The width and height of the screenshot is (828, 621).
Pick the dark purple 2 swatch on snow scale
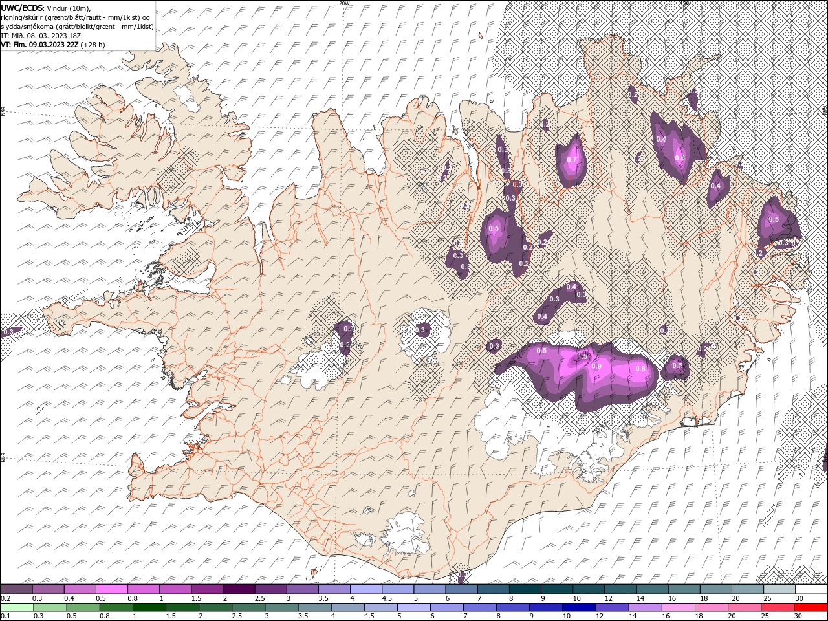[x=238, y=589]
